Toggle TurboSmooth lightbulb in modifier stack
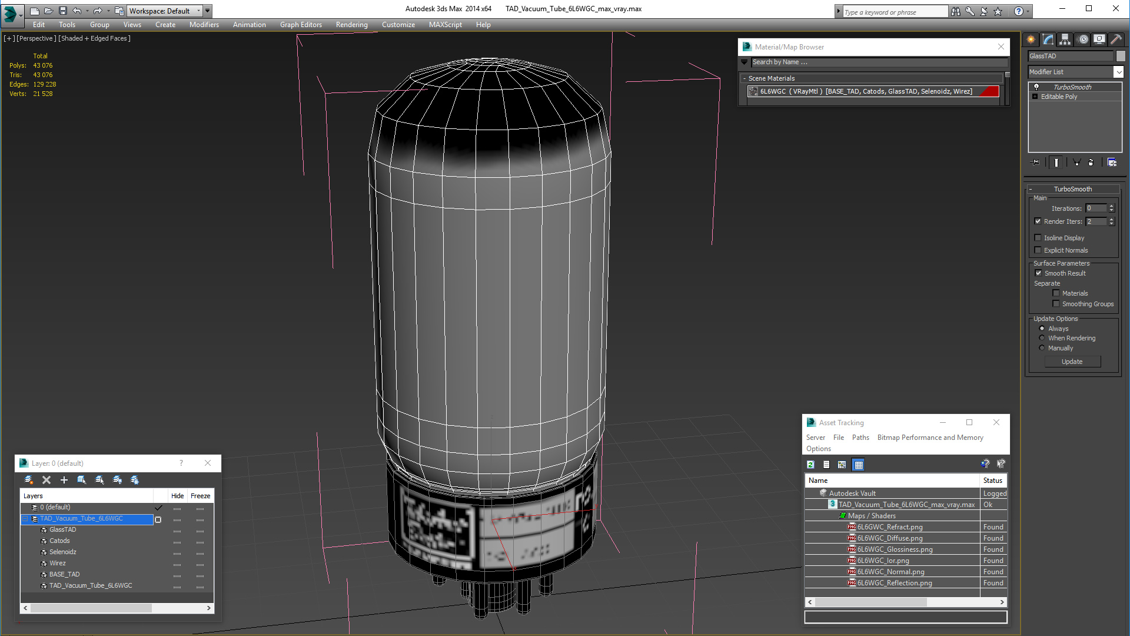Screen dimensions: 1130x636 [x=1036, y=87]
